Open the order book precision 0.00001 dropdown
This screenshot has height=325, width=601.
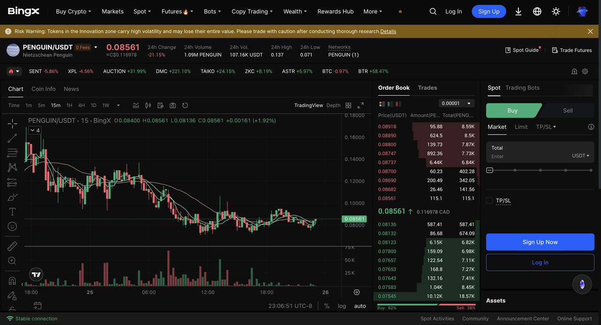(456, 103)
